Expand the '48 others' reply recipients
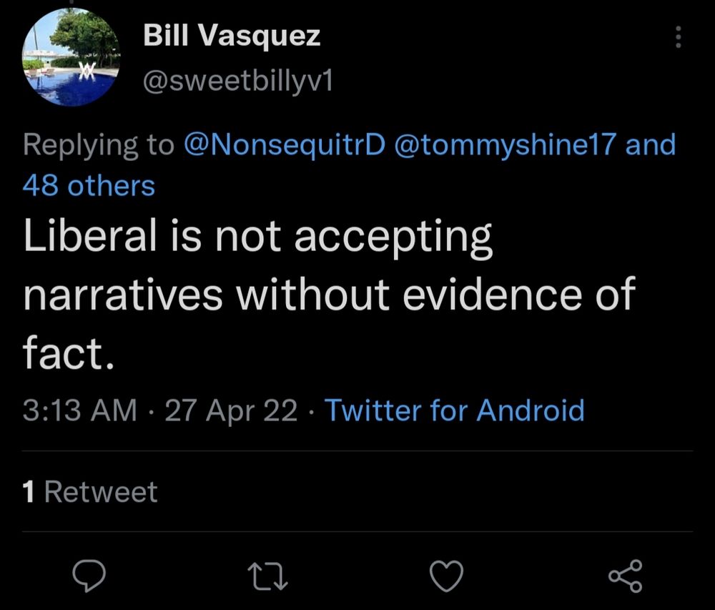Viewport: 715px width, 610px height. (89, 185)
